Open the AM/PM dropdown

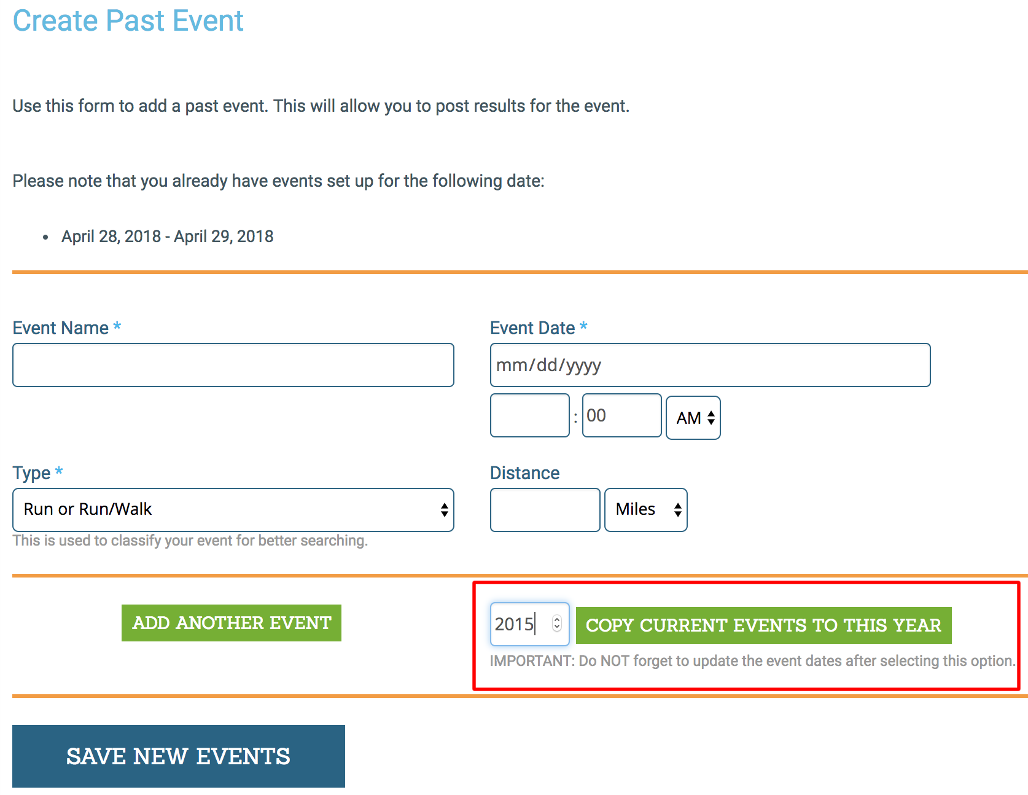tap(693, 417)
